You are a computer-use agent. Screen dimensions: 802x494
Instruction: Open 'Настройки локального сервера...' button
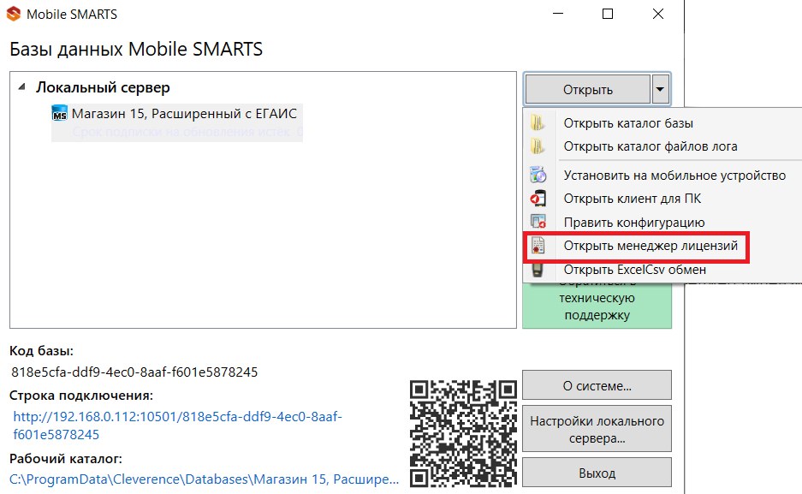click(597, 429)
